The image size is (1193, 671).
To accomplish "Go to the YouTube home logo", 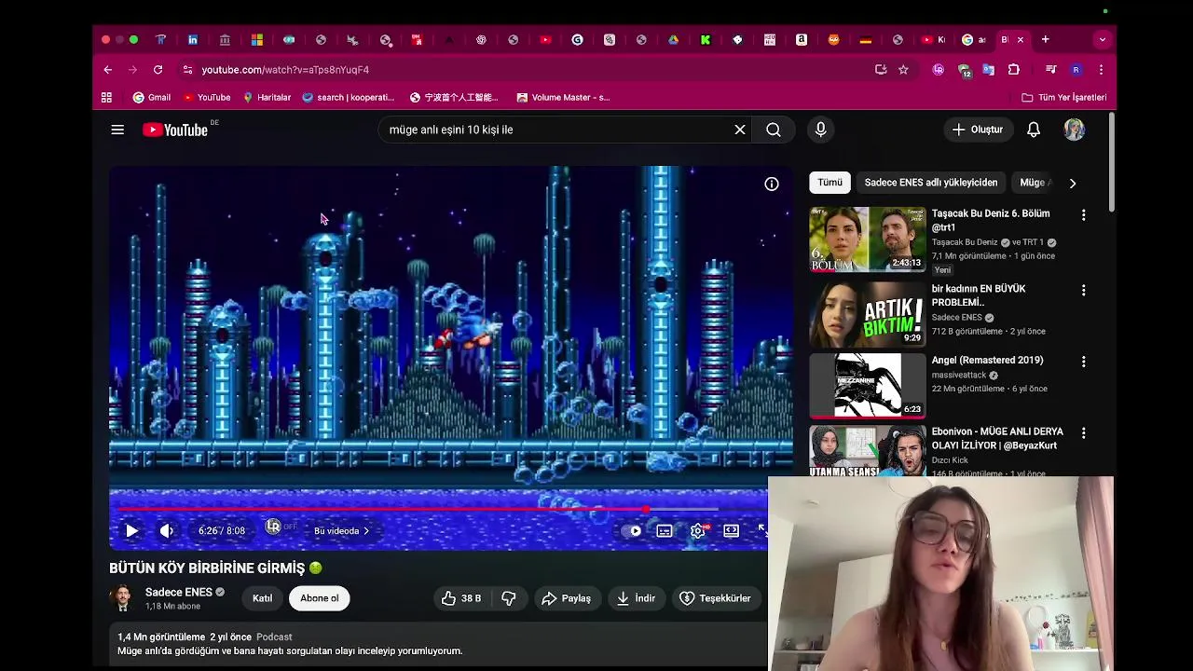I will pos(175,130).
